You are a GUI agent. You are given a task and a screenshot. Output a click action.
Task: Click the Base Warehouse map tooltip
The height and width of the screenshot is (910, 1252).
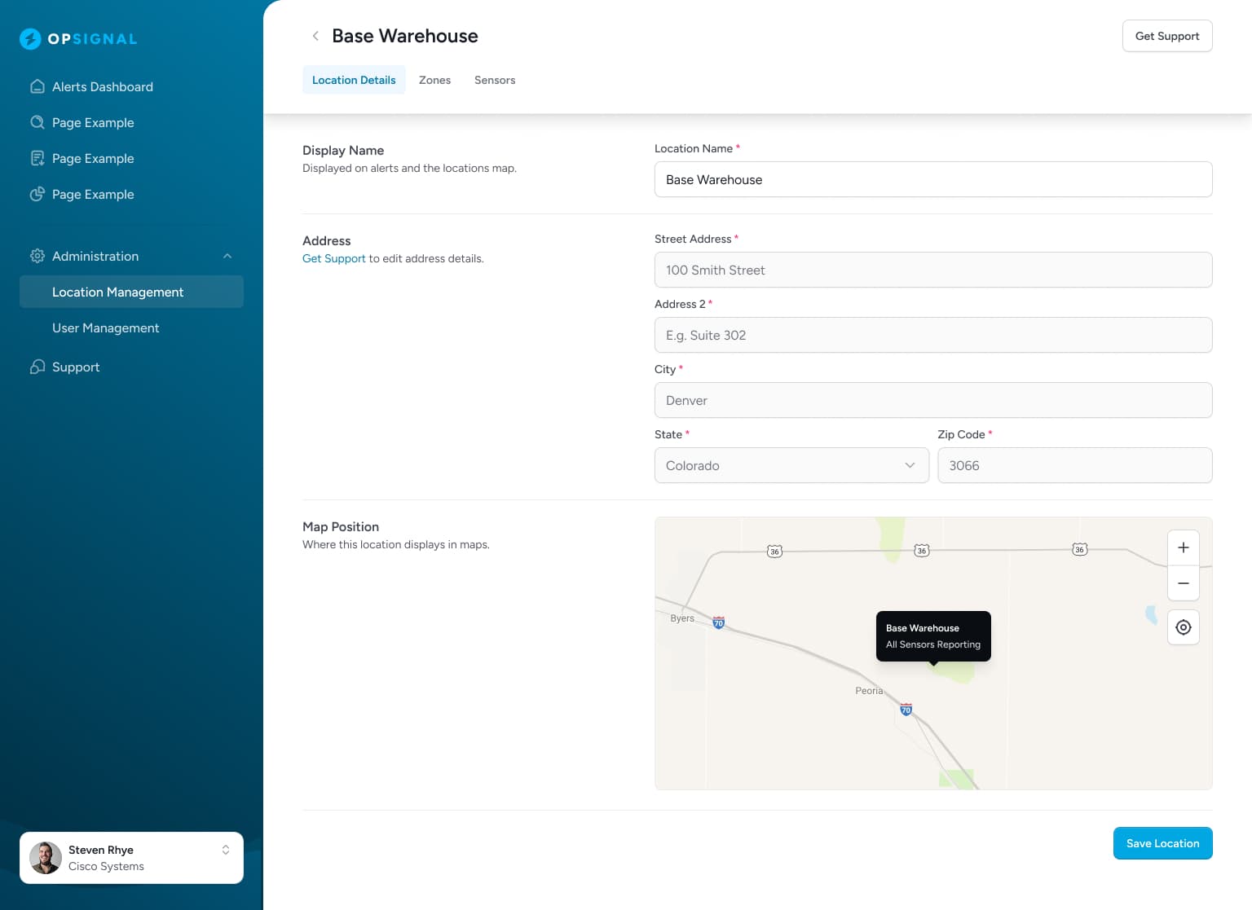[x=932, y=636]
